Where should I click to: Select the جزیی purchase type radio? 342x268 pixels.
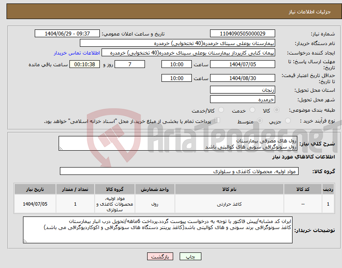point(288,120)
